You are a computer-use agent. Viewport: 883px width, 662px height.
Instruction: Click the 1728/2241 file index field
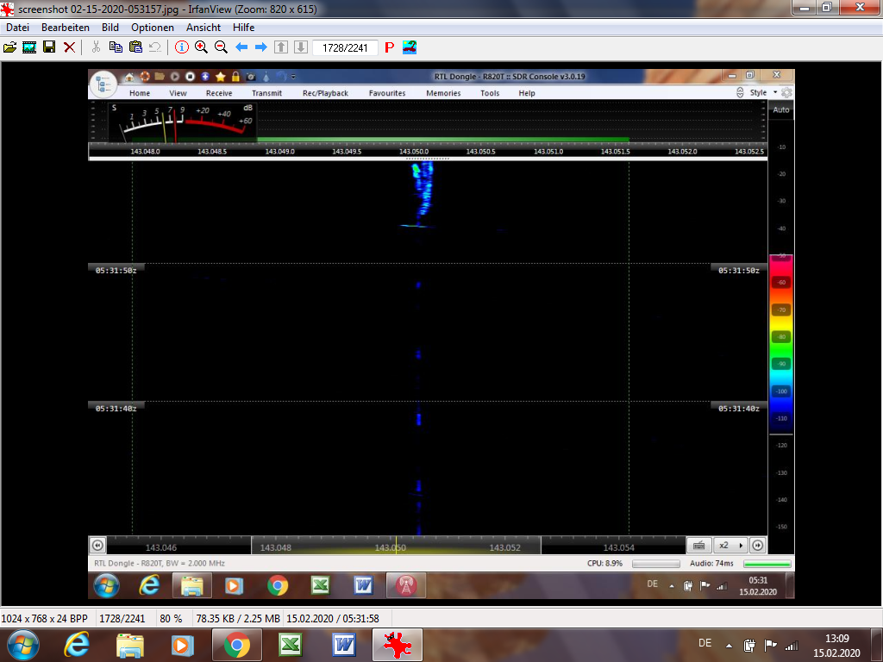pyautogui.click(x=345, y=48)
